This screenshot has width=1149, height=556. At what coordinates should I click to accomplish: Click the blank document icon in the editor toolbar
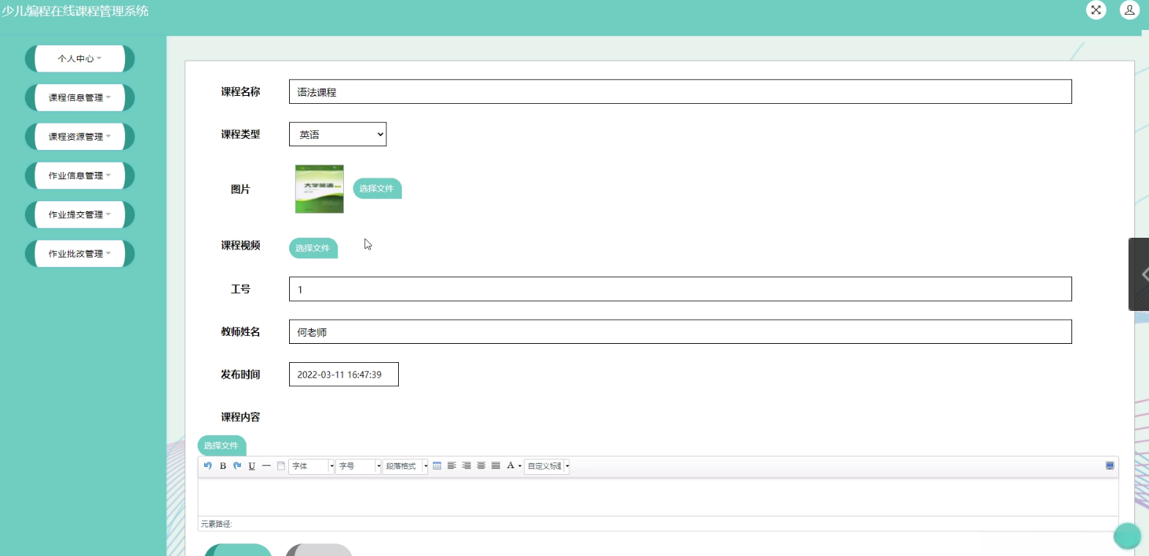(x=281, y=466)
